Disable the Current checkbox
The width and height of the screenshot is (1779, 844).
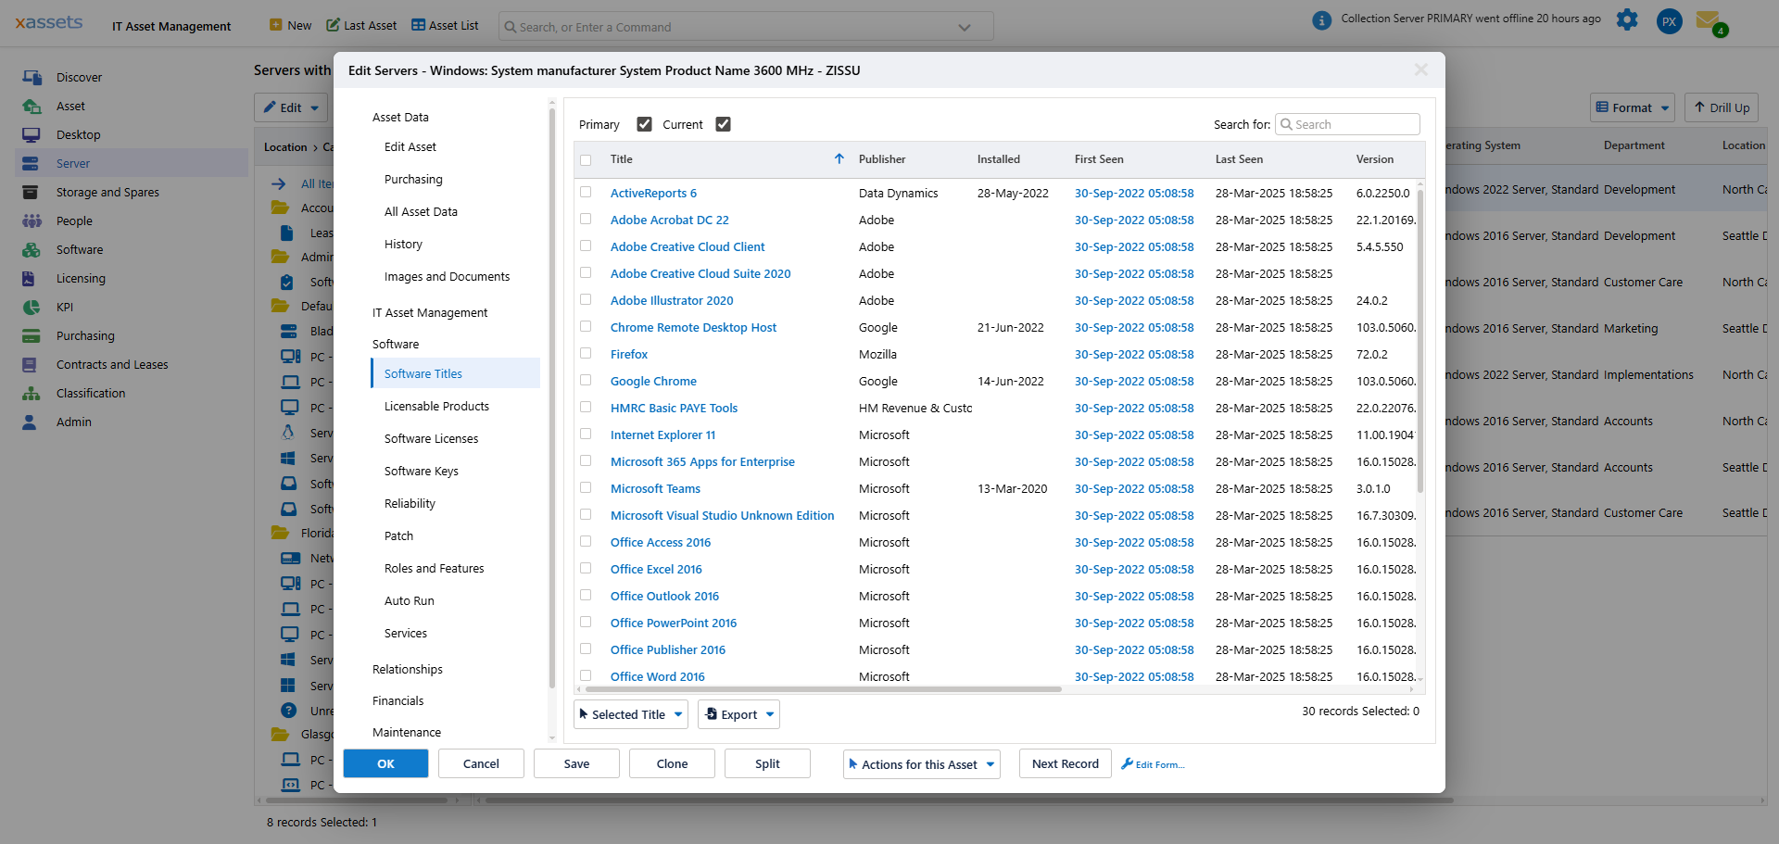[724, 123]
